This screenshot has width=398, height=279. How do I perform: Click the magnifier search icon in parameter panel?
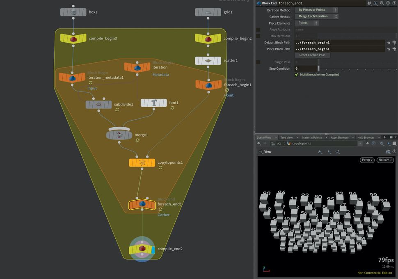click(382, 3)
